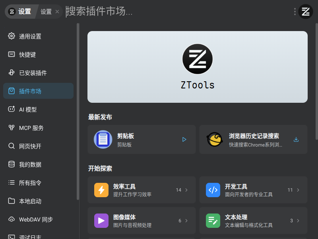The image size is (318, 239).
Task: Open the 剪贴板 plugin card title
Action: click(126, 136)
